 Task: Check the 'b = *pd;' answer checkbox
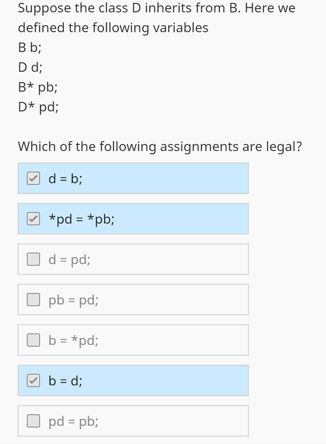click(x=33, y=340)
